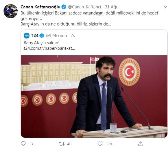View the 40 retweets count
168x149 pixels.
click(69, 144)
